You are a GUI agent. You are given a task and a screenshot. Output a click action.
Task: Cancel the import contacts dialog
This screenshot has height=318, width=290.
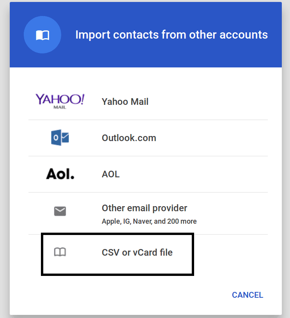tap(248, 295)
